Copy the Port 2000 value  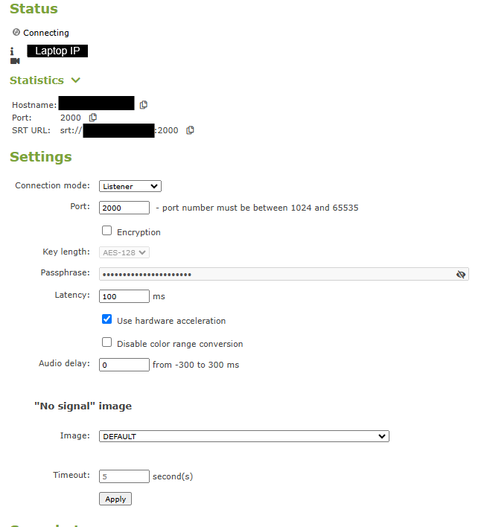click(93, 118)
